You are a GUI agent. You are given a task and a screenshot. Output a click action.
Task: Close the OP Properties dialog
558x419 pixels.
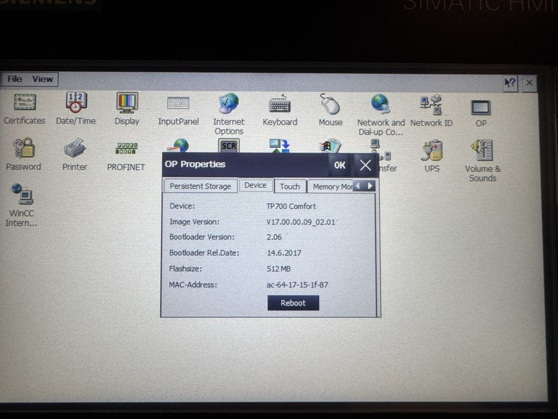(x=365, y=165)
